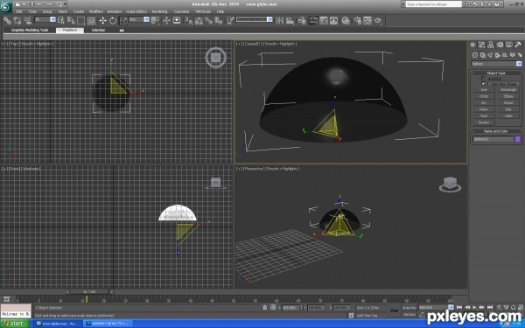
Task: Open the 3ds Max application button
Action: click(x=6, y=6)
